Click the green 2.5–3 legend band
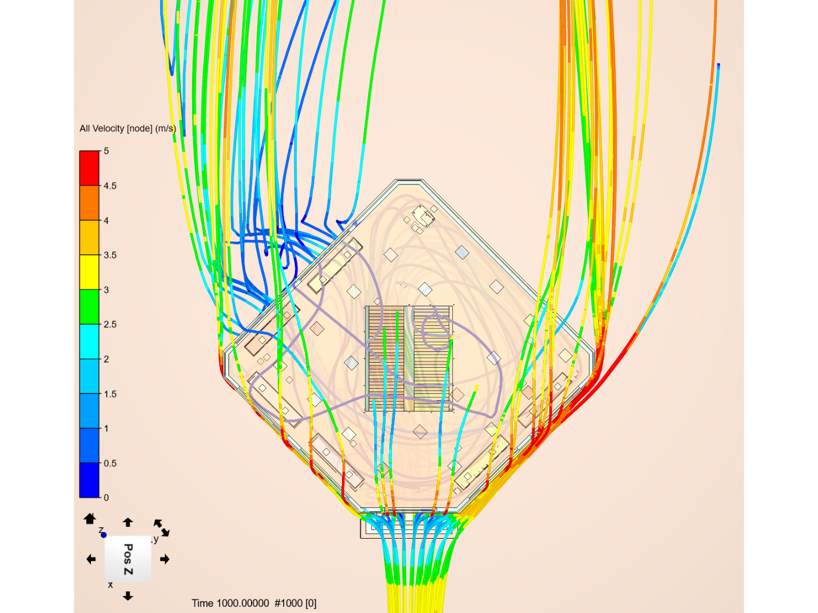This screenshot has width=818, height=613. [89, 307]
